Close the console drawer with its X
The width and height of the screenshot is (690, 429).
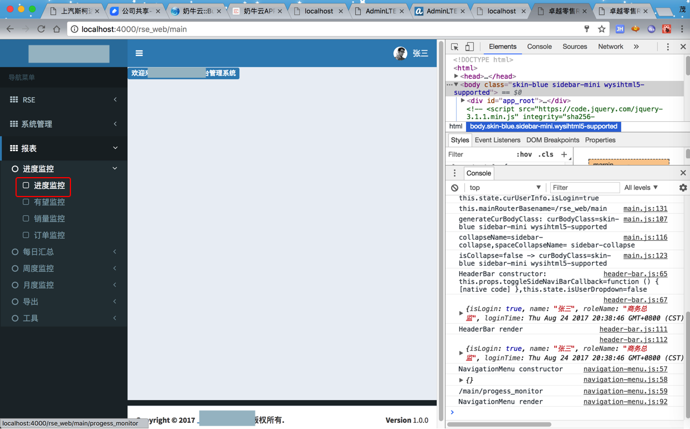tap(683, 173)
